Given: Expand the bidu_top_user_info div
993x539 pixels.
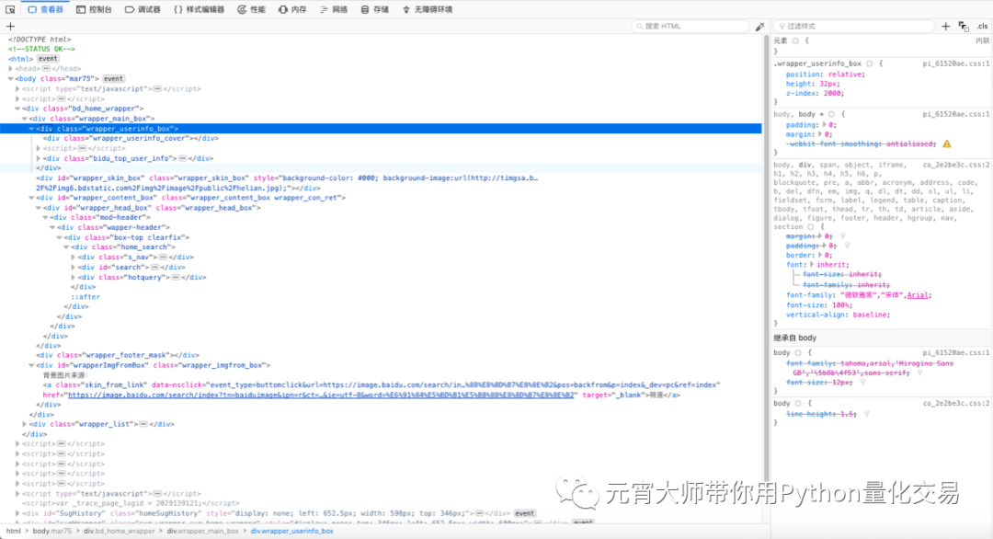Looking at the screenshot, I should [x=39, y=158].
